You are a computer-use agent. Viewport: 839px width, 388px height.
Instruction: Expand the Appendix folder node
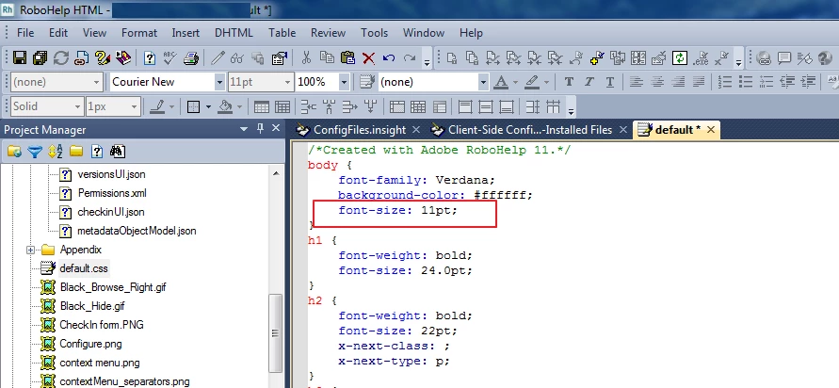30,250
